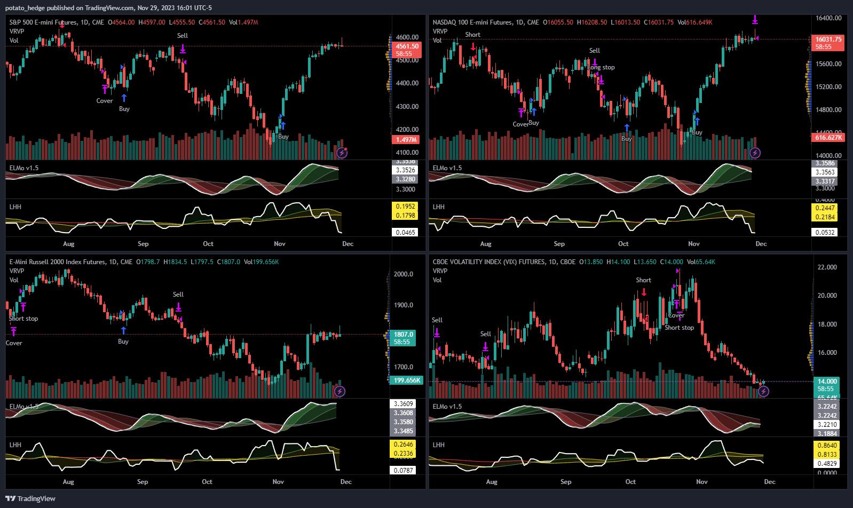Click the Short signal label on the NASDAQ chart
This screenshot has height=508, width=853.
(x=472, y=35)
